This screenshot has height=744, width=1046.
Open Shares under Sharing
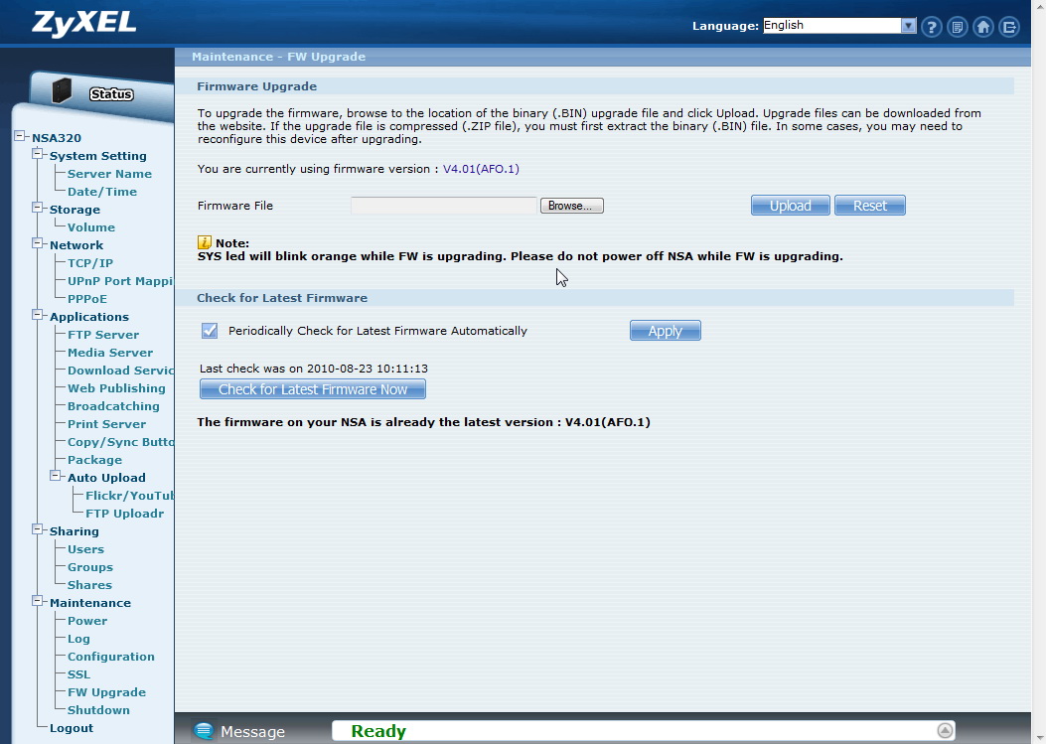(89, 585)
